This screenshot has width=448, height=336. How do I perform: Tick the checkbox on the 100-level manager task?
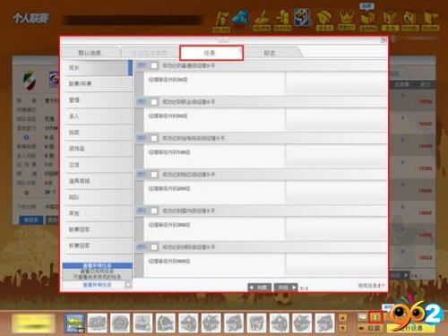(154, 138)
